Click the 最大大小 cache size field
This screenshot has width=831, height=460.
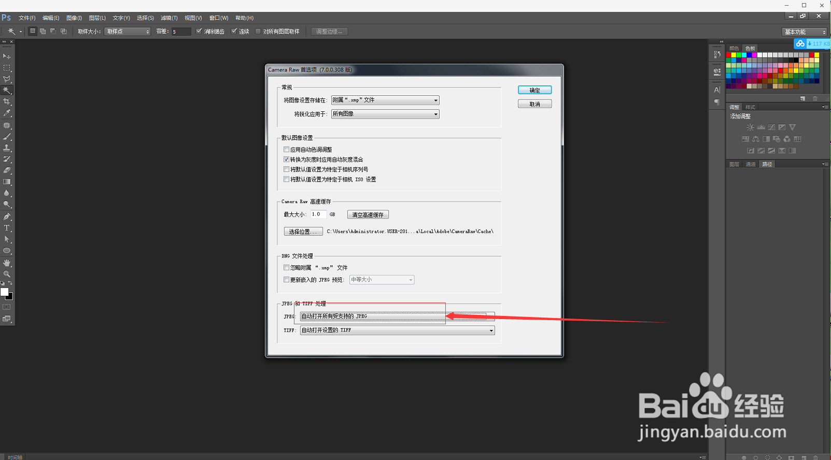(318, 214)
